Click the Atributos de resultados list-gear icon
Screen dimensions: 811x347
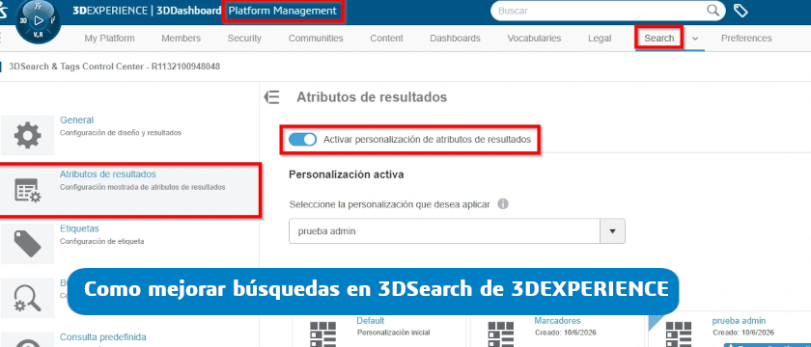27,190
